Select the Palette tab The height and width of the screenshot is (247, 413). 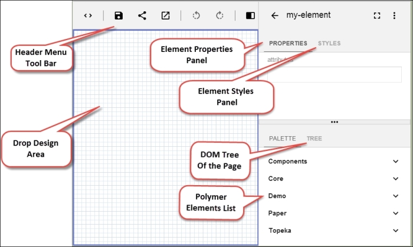(x=283, y=139)
